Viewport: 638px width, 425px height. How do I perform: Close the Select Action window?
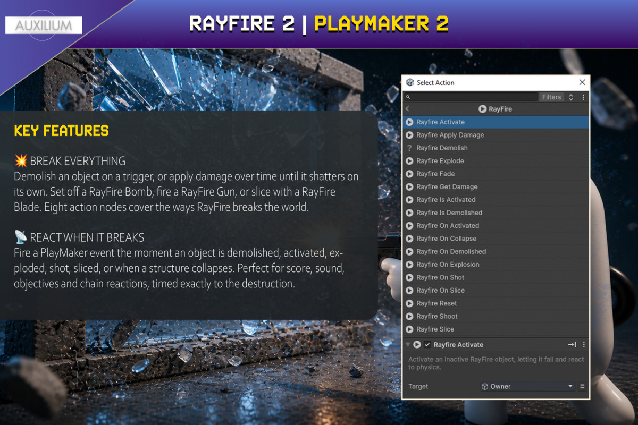[582, 82]
